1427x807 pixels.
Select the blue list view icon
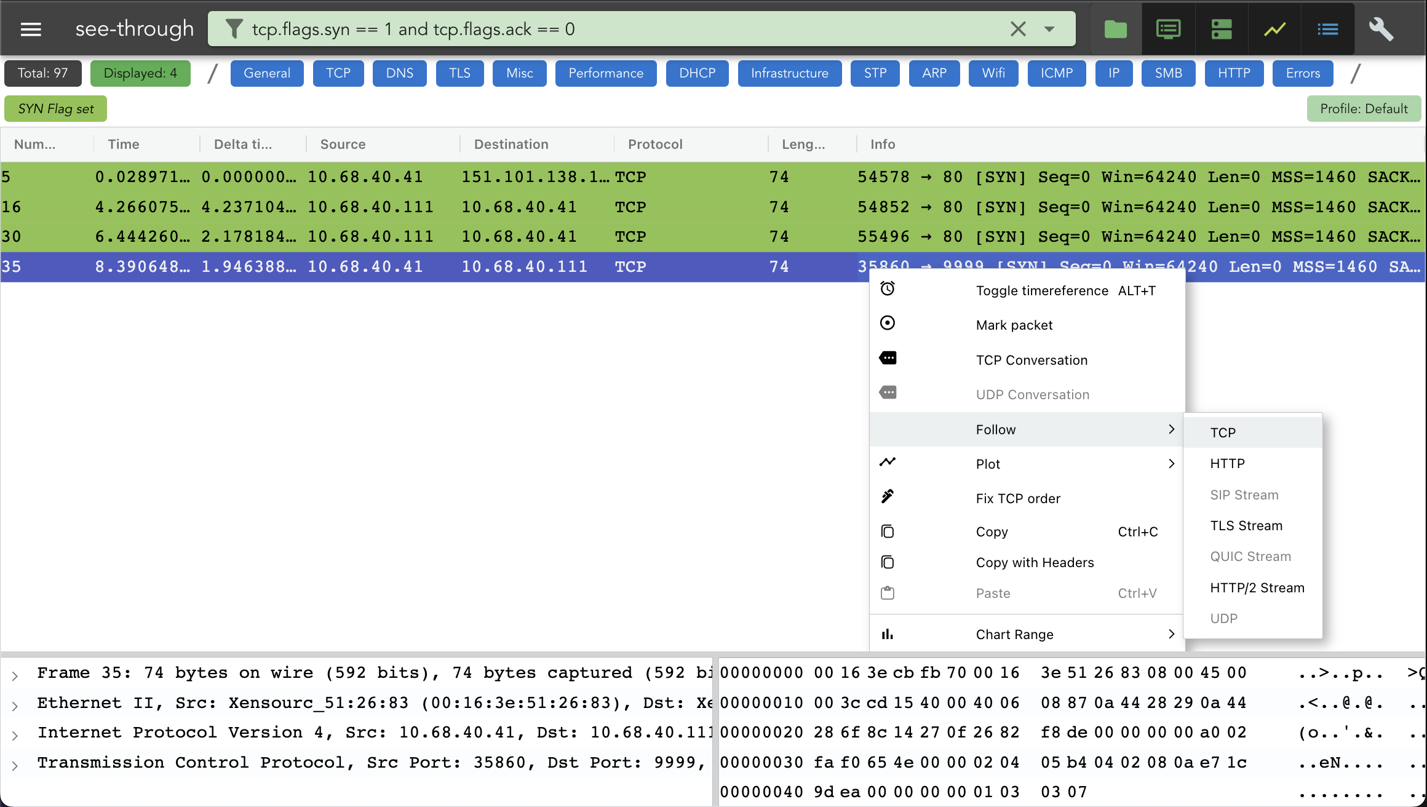1327,29
